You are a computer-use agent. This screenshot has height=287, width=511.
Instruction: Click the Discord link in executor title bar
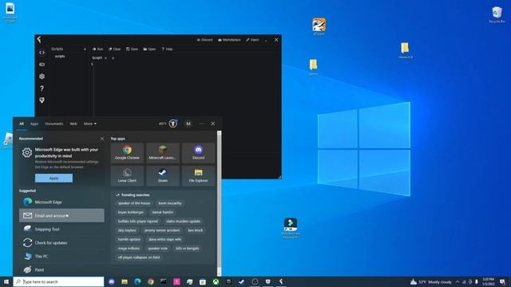pos(204,40)
